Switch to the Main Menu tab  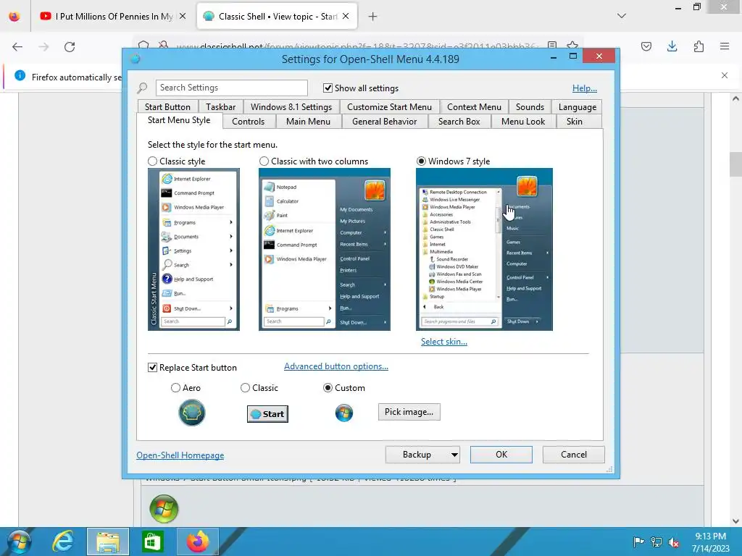tap(308, 122)
